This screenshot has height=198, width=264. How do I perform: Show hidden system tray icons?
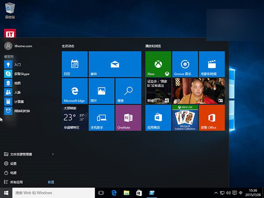(216, 193)
